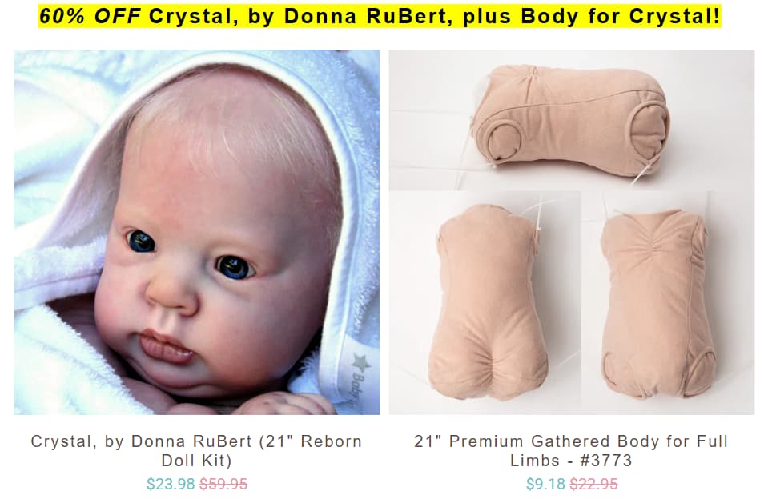Click the star Baby logo on the towel
Viewport: 768px width, 499px height.
point(360,375)
